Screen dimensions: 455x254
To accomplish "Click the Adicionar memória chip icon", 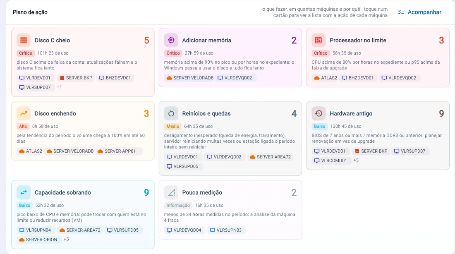I will point(171,41).
